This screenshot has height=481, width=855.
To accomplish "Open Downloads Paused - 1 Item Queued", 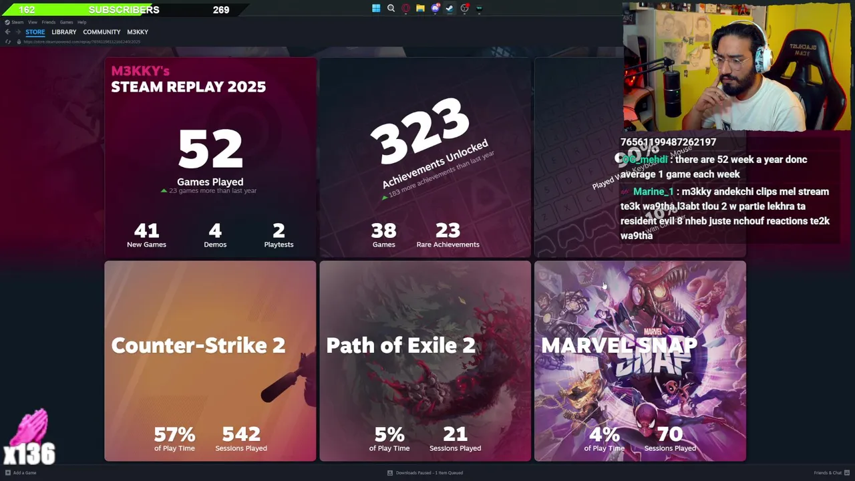I will click(430, 473).
